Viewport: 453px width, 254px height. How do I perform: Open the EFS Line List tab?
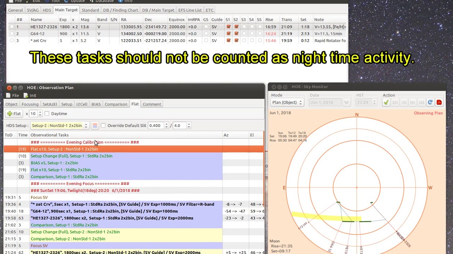click(x=190, y=10)
